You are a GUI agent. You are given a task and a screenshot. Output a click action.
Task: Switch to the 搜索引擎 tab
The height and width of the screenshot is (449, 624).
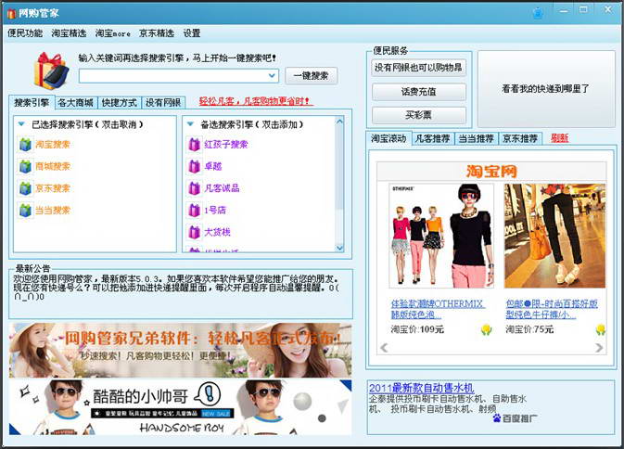click(x=32, y=103)
